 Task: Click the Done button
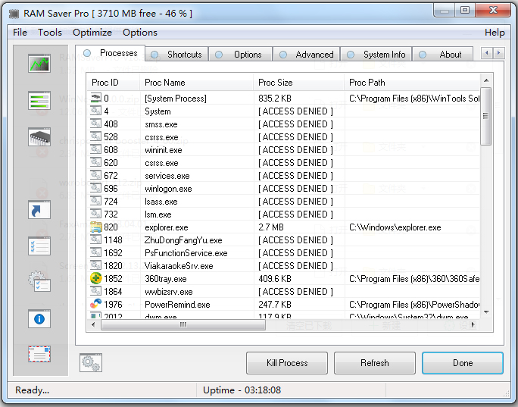[463, 363]
